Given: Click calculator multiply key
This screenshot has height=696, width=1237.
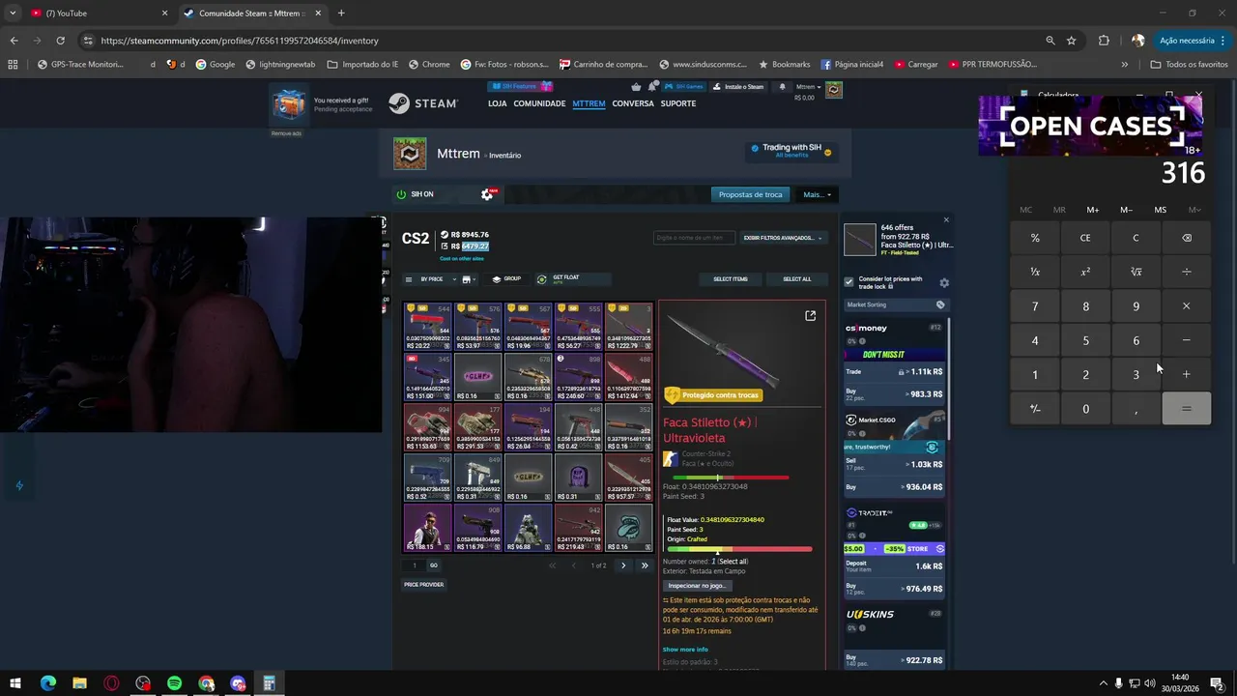Looking at the screenshot, I should (1187, 306).
